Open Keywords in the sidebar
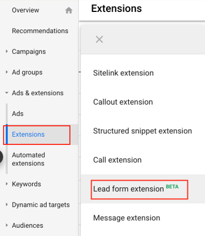 27,184
